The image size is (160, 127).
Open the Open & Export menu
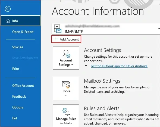point(23,32)
